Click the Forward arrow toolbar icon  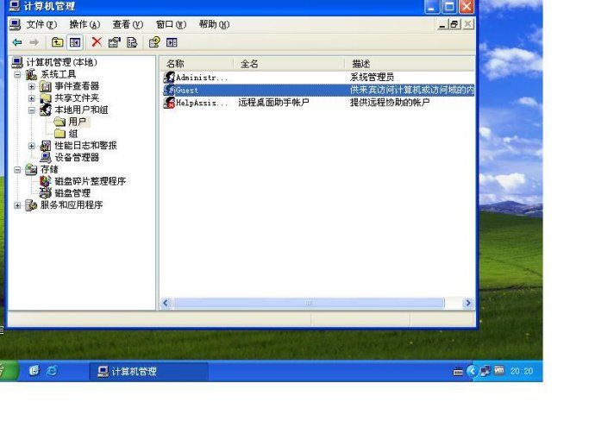pos(34,42)
